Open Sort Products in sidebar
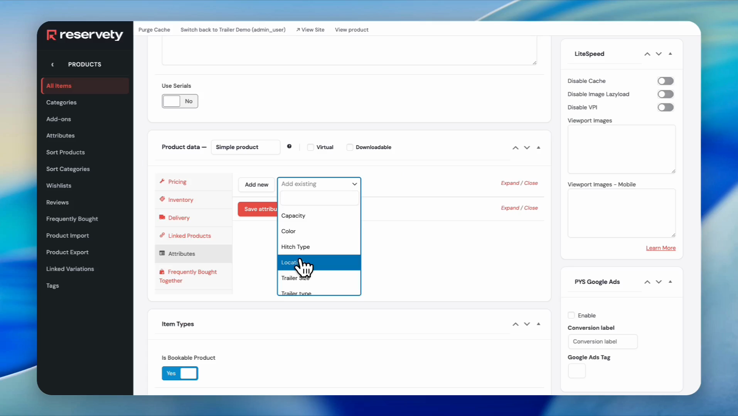738x416 pixels. [66, 152]
